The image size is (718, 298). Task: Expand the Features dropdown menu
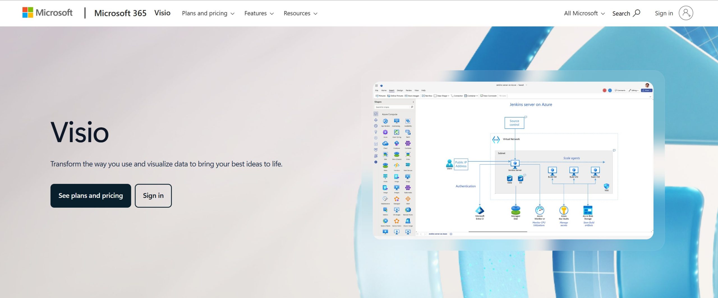(x=259, y=13)
